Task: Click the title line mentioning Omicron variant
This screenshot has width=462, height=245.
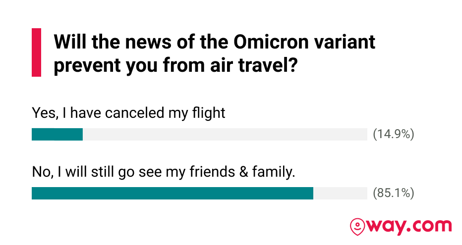Action: tap(214, 42)
